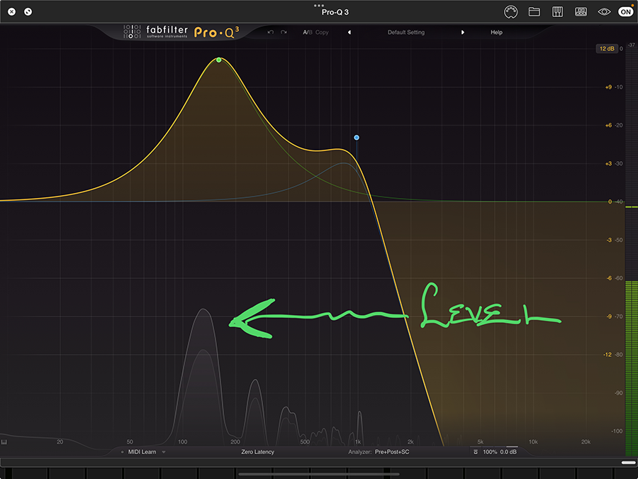Click the 20k frequency label
Screen dimensions: 638x479
click(586, 442)
